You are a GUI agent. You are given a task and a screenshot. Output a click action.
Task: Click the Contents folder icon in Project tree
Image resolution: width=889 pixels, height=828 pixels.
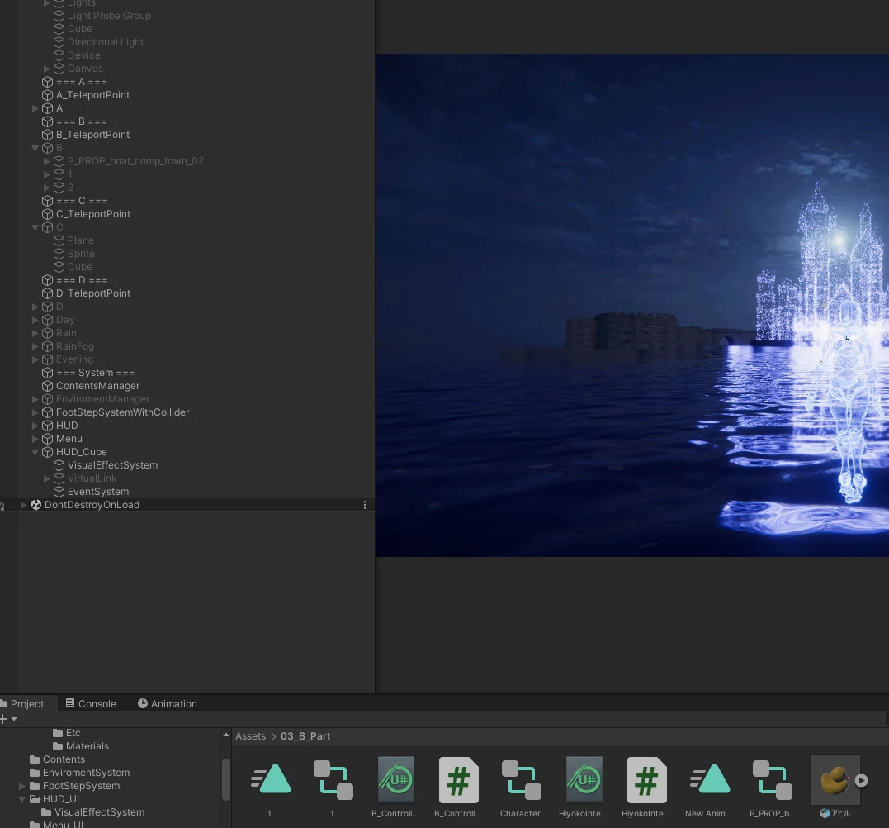point(35,759)
